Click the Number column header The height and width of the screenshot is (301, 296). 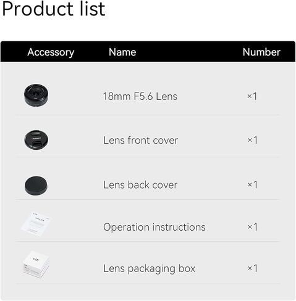pyautogui.click(x=261, y=52)
